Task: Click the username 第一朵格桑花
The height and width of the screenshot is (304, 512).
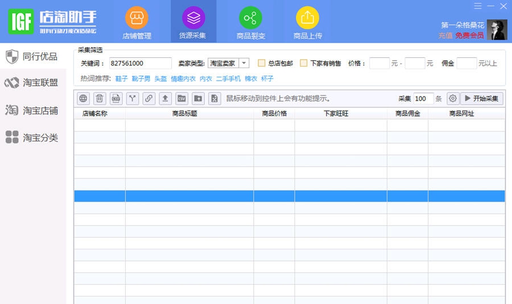Action: pyautogui.click(x=463, y=25)
